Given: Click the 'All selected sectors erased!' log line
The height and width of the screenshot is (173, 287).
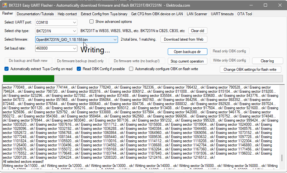Looking at the screenshot, I should tap(23, 162).
